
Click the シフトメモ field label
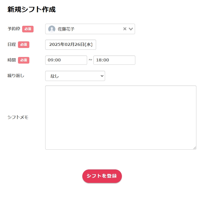click(18, 117)
